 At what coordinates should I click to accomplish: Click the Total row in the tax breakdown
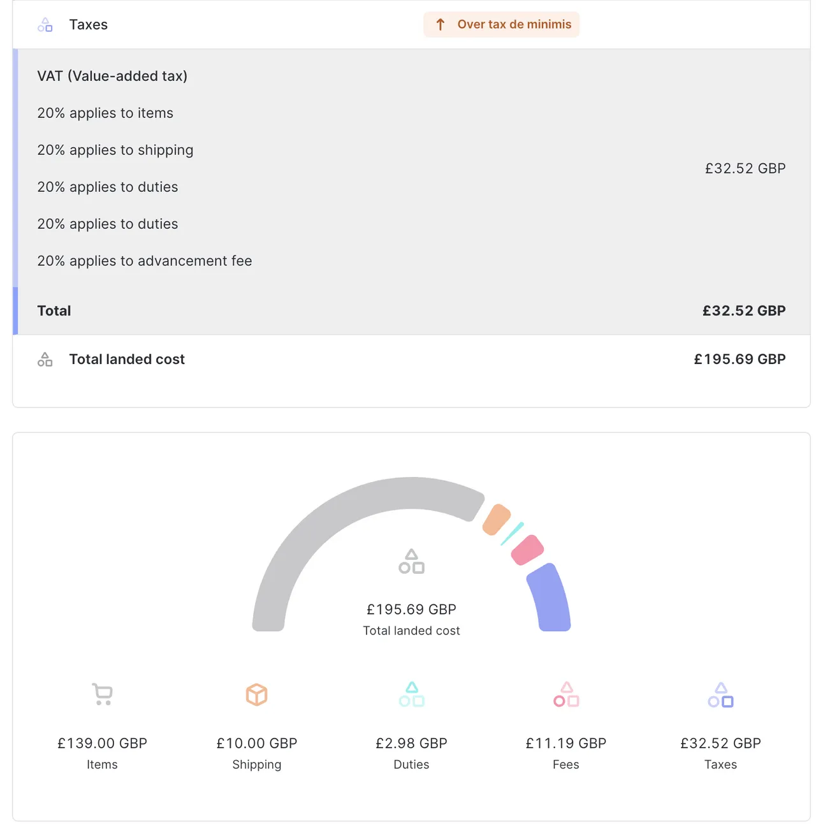coord(54,311)
